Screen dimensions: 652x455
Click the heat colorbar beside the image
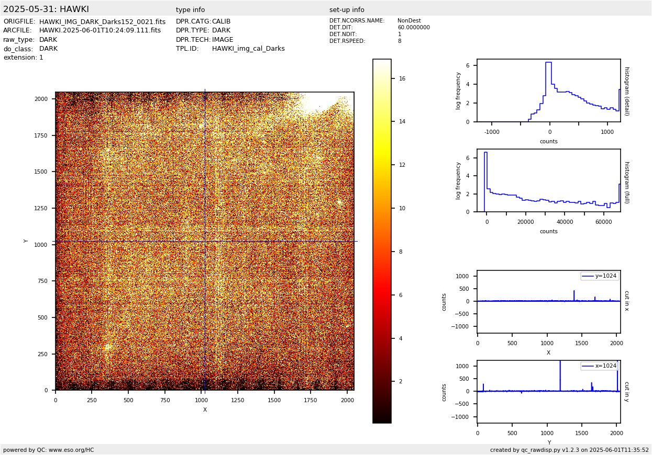[x=382, y=241]
